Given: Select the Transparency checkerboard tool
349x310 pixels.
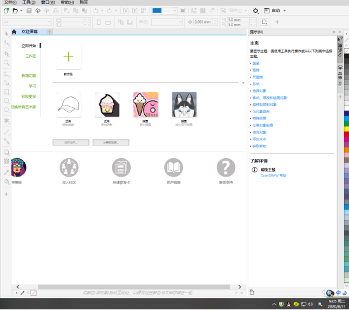Looking at the screenshot, I should 6,161.
